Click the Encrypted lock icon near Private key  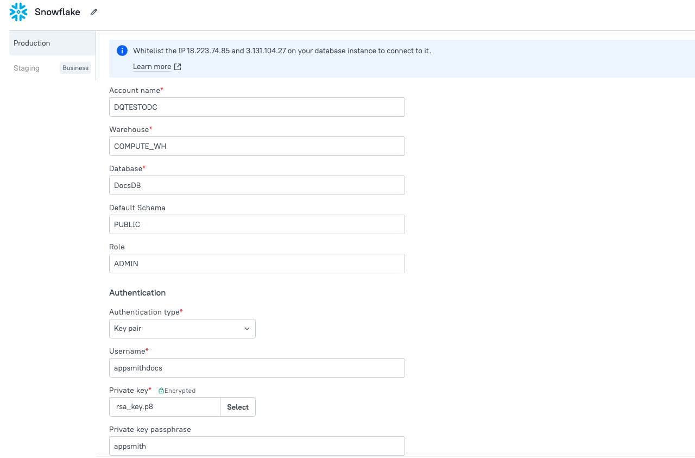coord(161,390)
